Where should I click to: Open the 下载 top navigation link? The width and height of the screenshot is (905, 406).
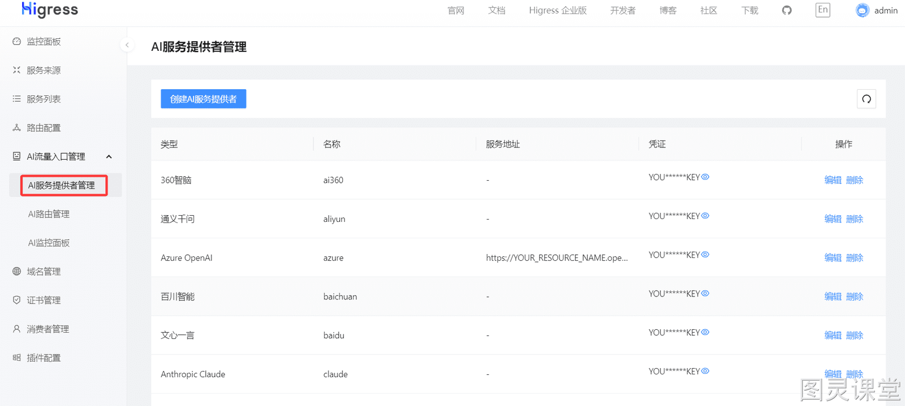click(750, 11)
